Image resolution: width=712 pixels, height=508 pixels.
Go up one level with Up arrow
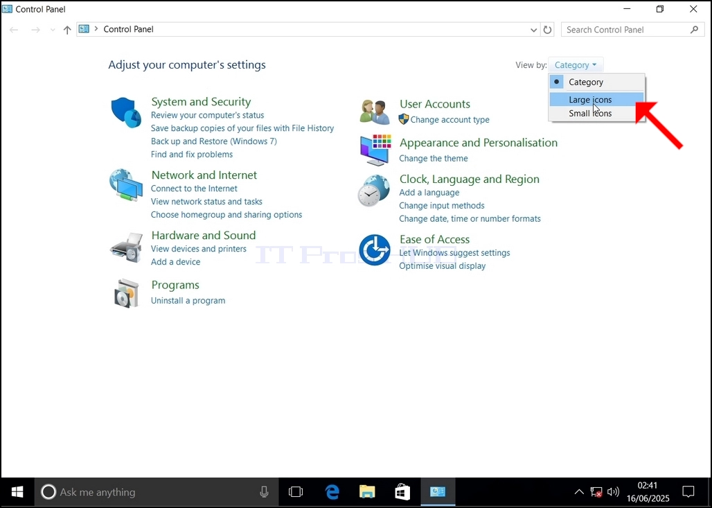point(67,30)
